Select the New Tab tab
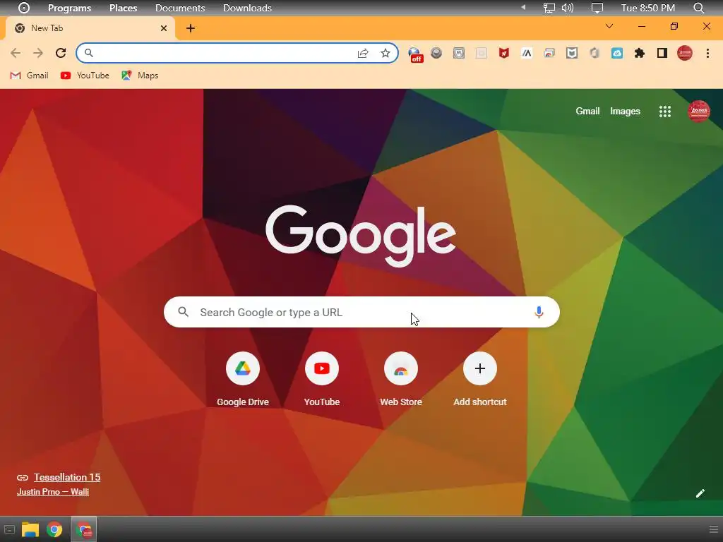This screenshot has height=542, width=723. [90, 28]
